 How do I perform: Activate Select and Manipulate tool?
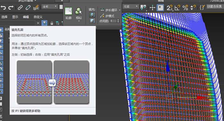152,7
